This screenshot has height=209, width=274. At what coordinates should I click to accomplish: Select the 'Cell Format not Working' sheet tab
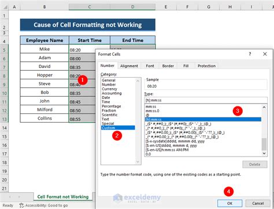tap(63, 197)
